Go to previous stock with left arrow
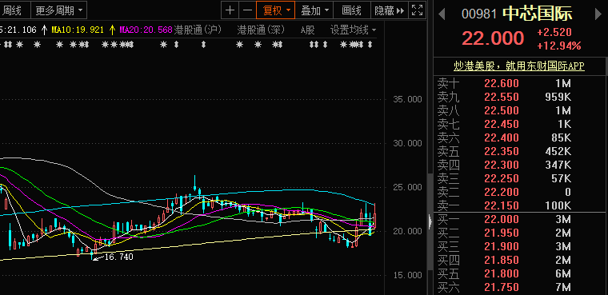Viewport: 608px width, 295px height. 442,14
